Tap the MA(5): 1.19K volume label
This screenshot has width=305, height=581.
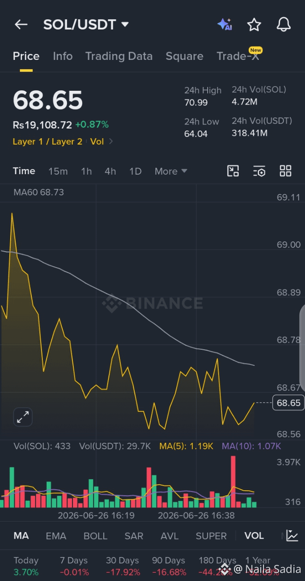point(186,446)
